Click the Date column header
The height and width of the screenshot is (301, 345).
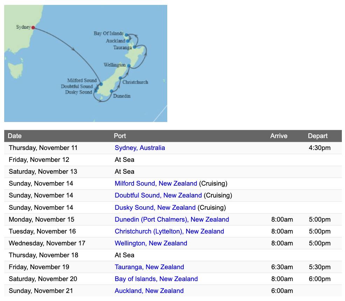click(x=15, y=136)
